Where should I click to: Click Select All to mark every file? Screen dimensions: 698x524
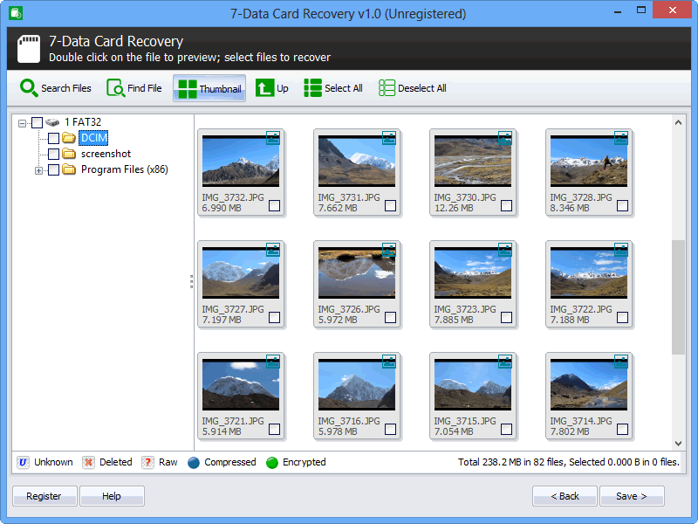point(332,87)
